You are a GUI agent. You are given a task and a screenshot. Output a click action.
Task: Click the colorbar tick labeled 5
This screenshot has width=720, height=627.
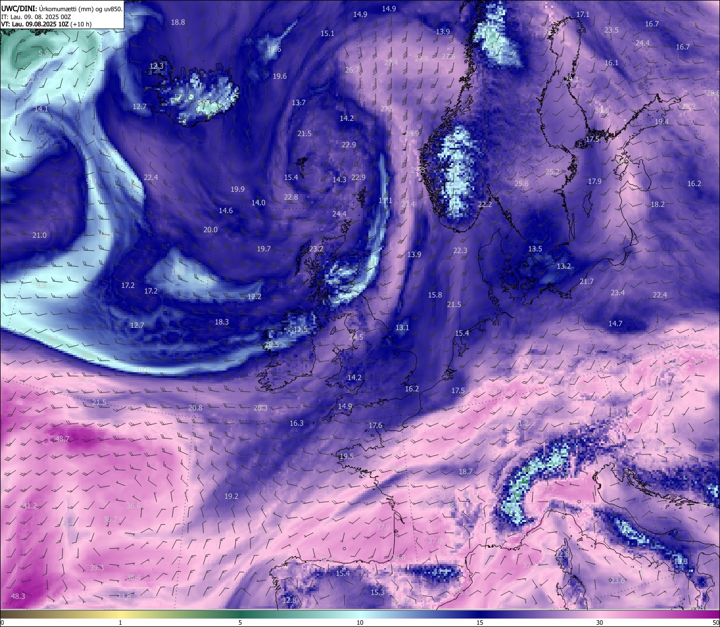coord(240,623)
